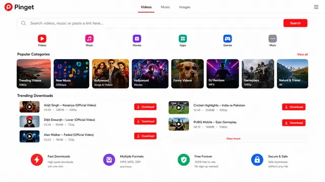Click the Secure & Safe lock icon
This screenshot has width=325, height=182.
257,160
